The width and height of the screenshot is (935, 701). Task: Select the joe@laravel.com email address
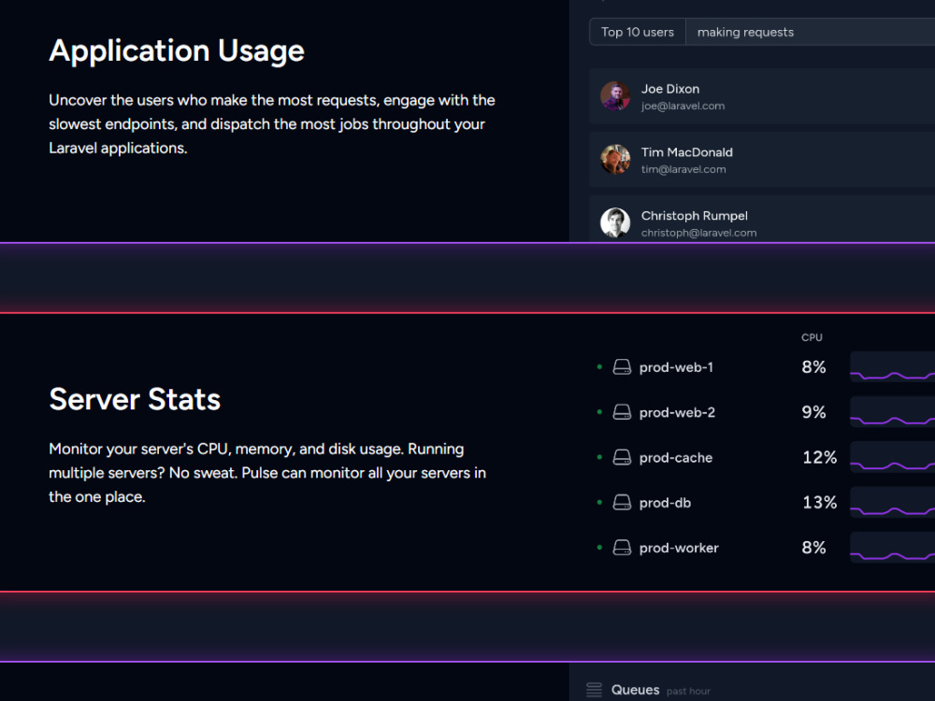[683, 107]
